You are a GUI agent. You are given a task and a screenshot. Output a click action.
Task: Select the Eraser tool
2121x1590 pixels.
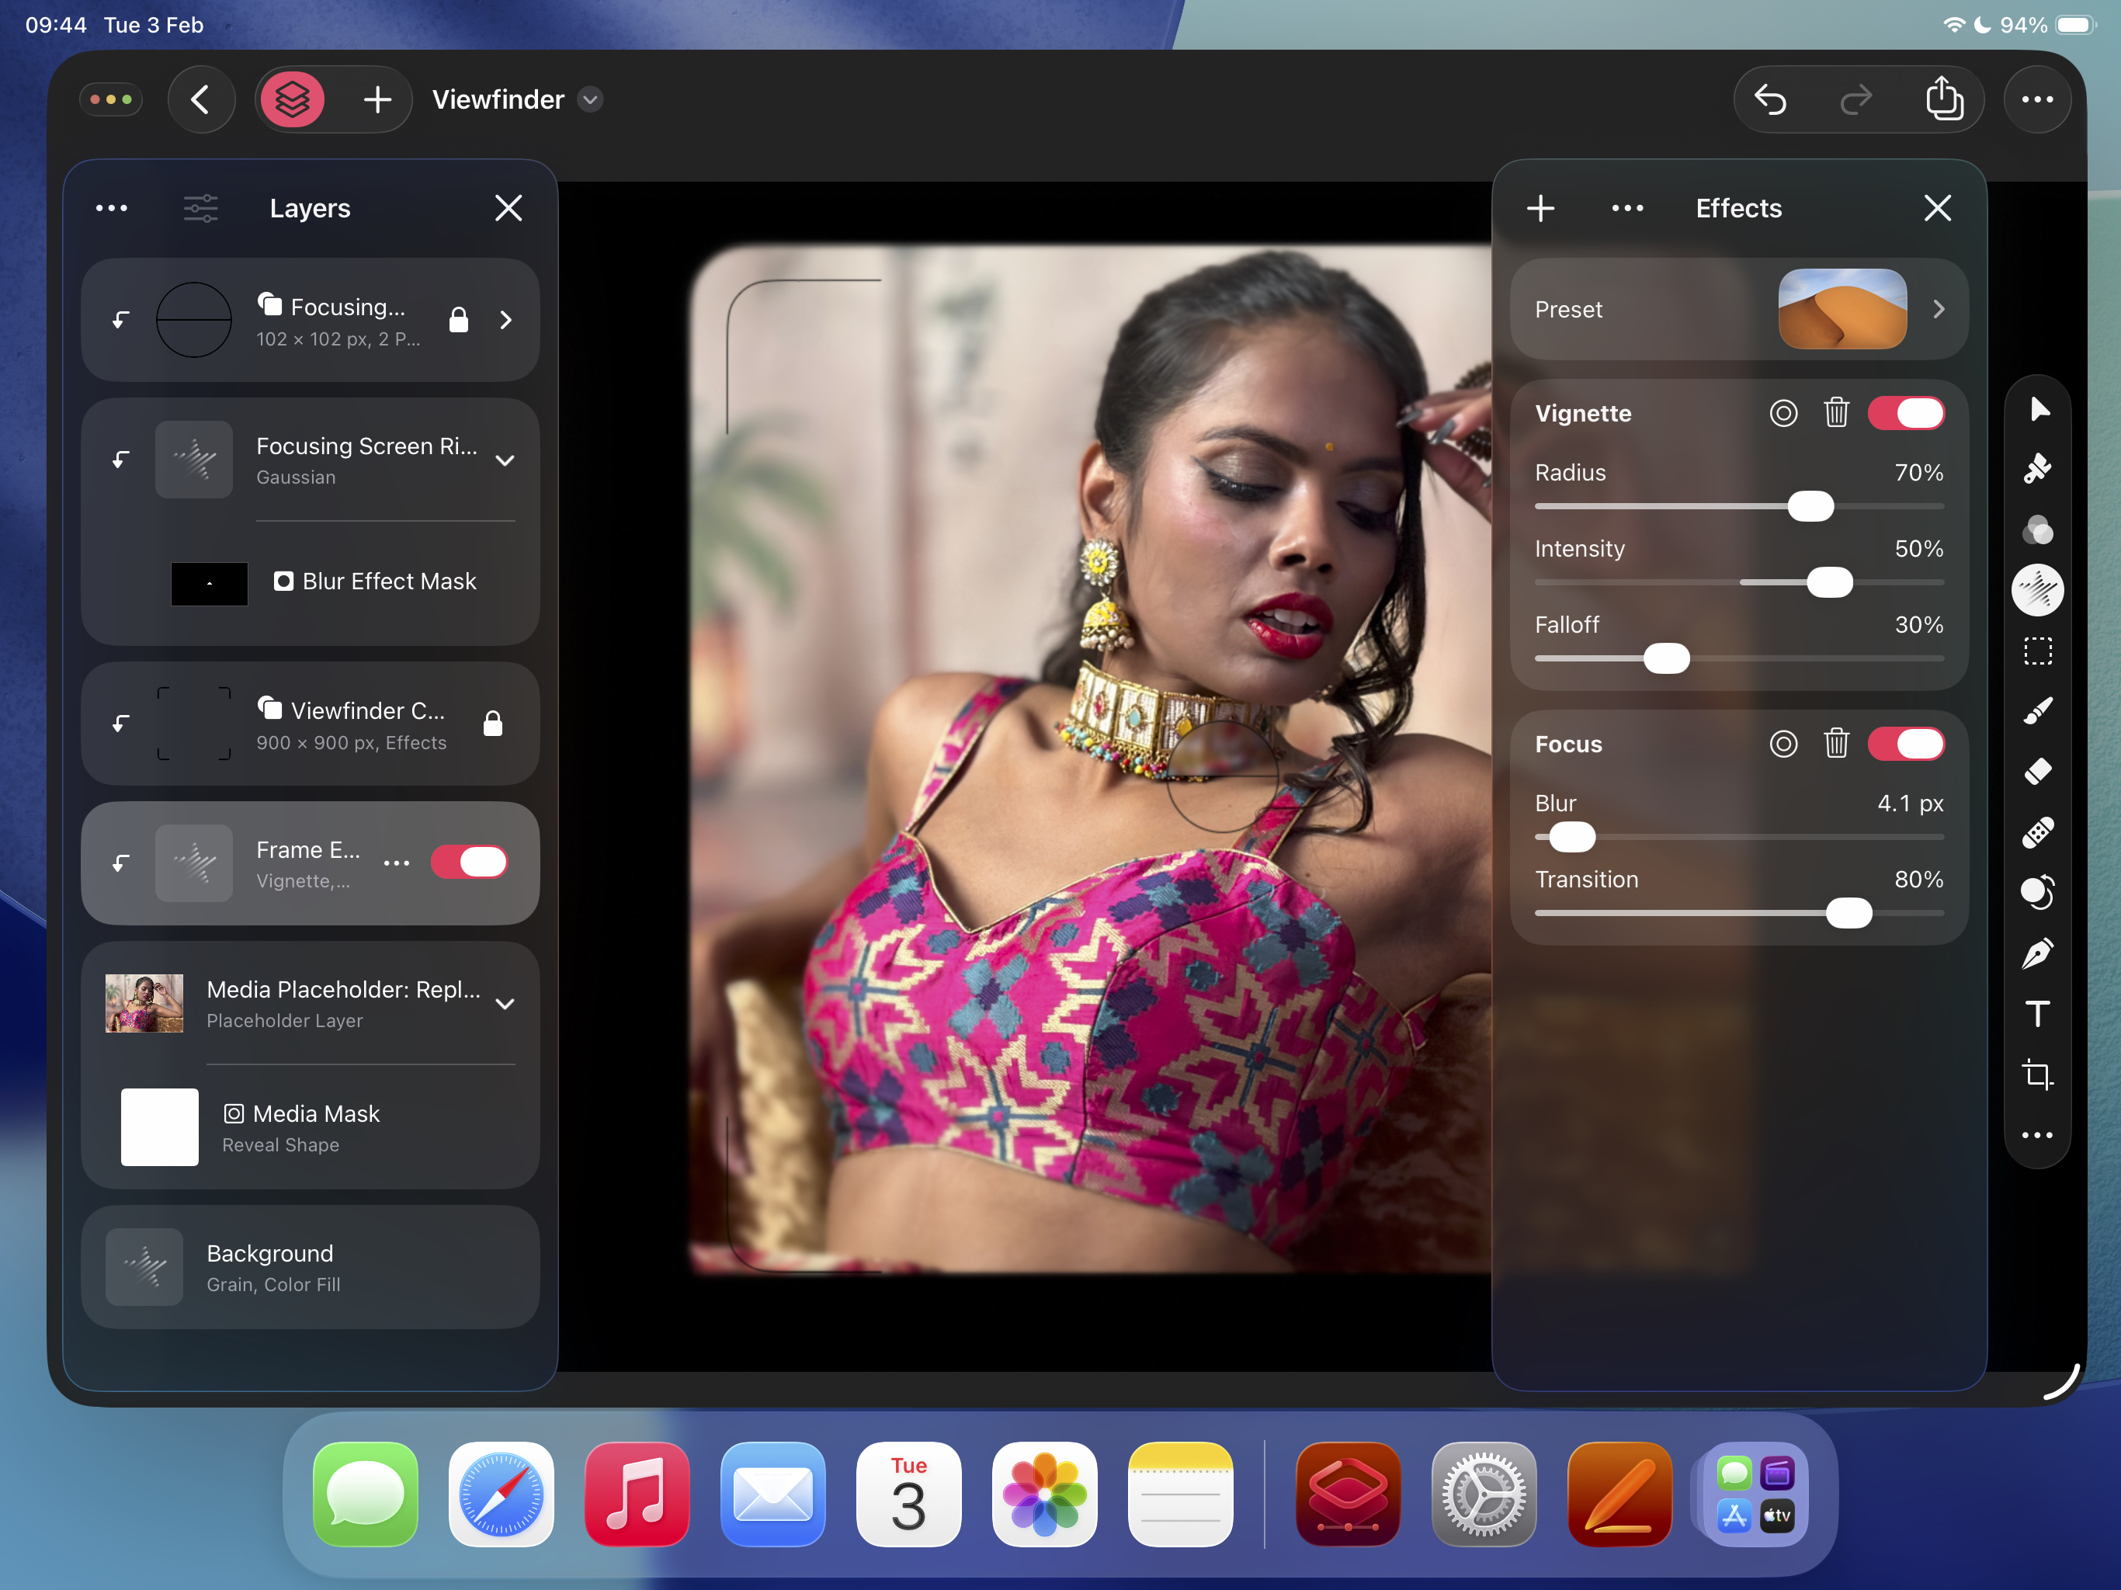pos(2039,771)
